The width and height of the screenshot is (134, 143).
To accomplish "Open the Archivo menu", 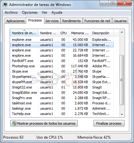I will (x=11, y=12).
